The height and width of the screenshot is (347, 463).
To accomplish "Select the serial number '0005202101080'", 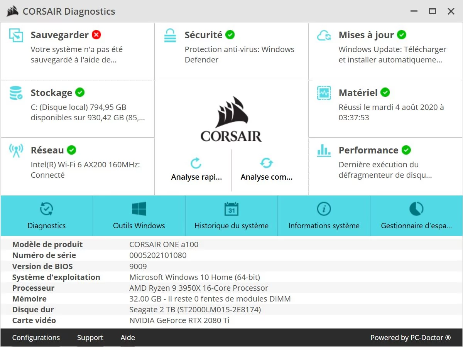I will pos(158,255).
